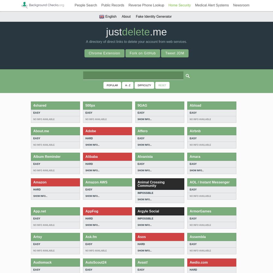Open the 4shared deletion link

(x=55, y=105)
